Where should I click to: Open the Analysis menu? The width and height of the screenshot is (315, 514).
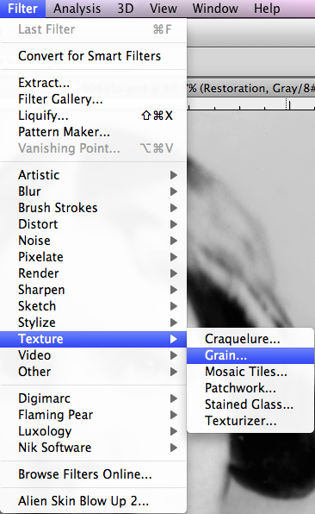[77, 9]
